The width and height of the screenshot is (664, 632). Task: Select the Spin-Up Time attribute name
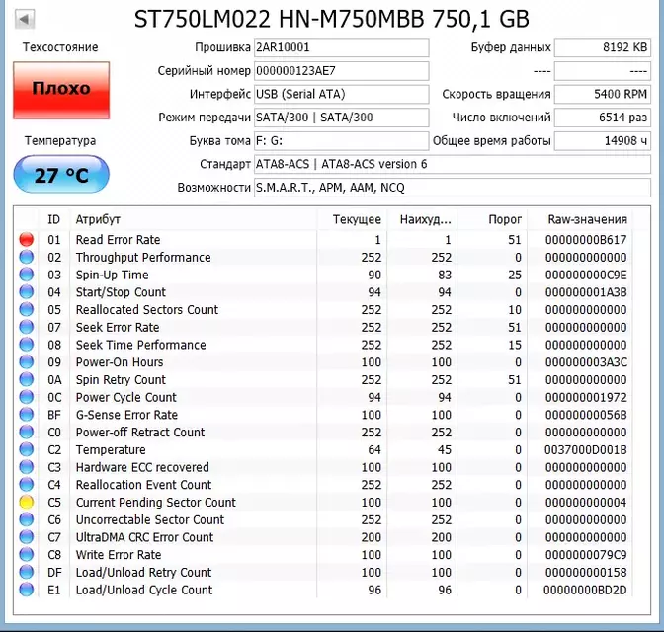113,275
